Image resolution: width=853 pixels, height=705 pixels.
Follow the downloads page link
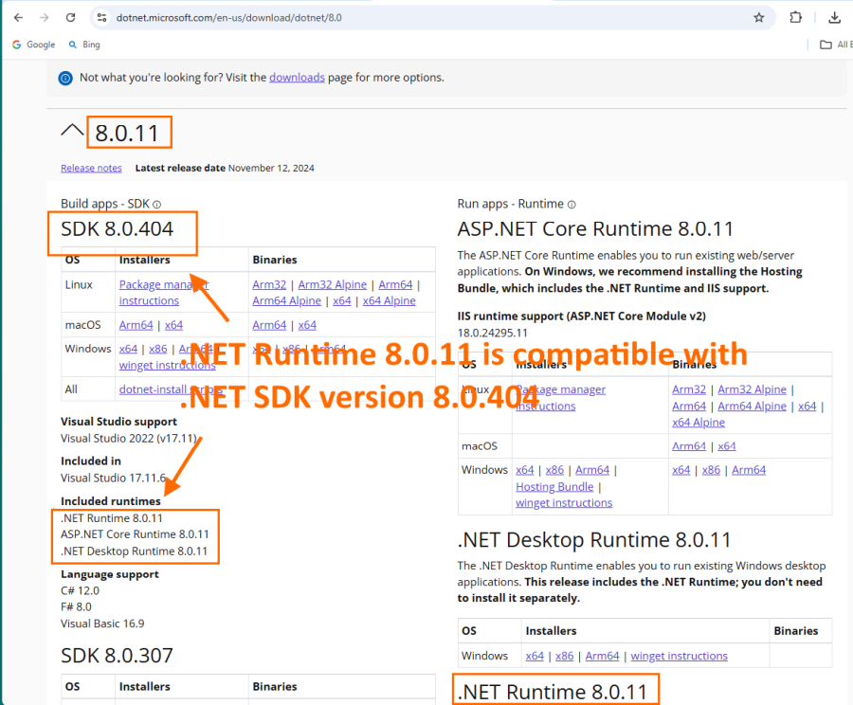click(x=297, y=78)
